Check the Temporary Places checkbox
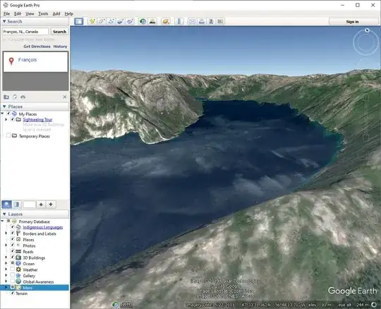381x309 pixels. pyautogui.click(x=8, y=135)
